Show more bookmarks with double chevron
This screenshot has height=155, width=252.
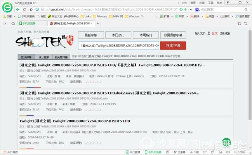click(142, 16)
